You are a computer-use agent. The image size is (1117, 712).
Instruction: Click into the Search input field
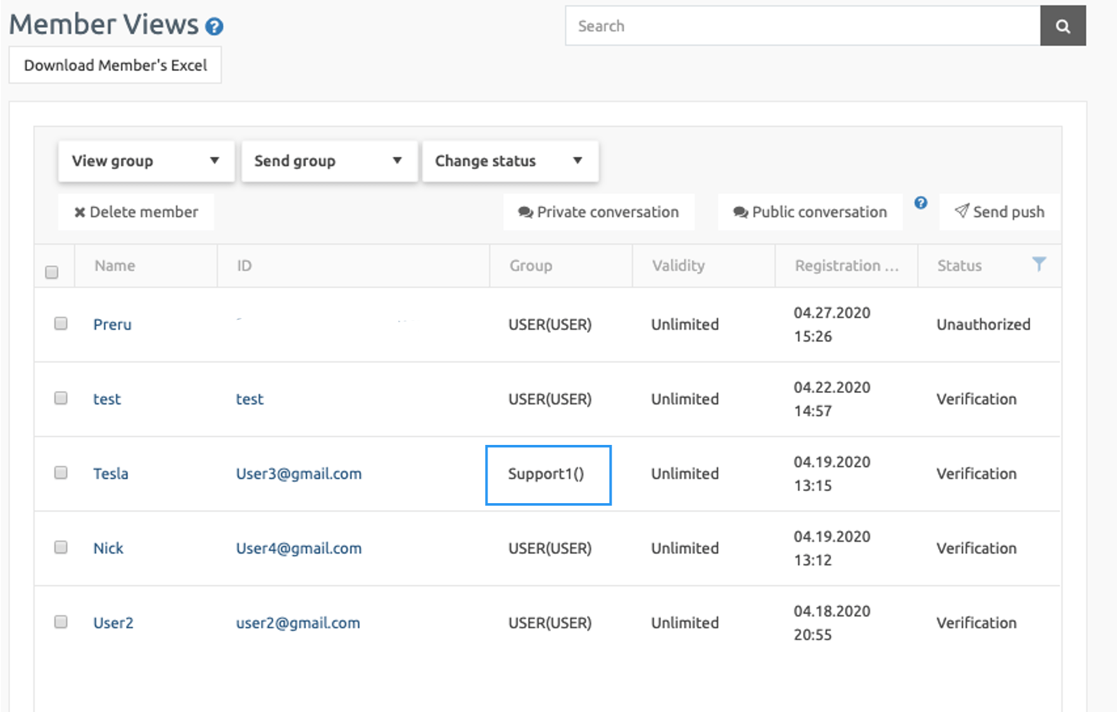(x=802, y=26)
